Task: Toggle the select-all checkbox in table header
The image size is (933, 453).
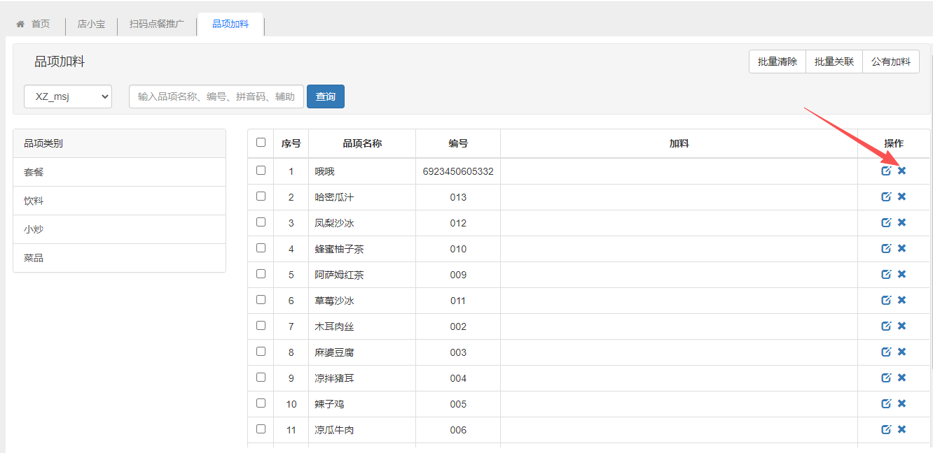Action: pos(261,143)
